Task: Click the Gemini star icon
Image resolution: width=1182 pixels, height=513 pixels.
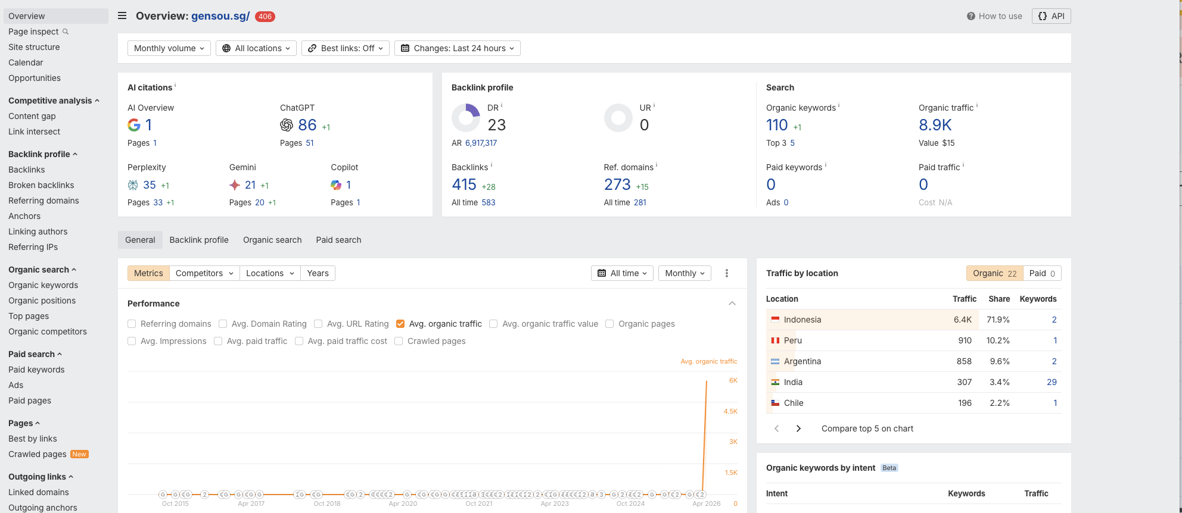Action: tap(235, 185)
